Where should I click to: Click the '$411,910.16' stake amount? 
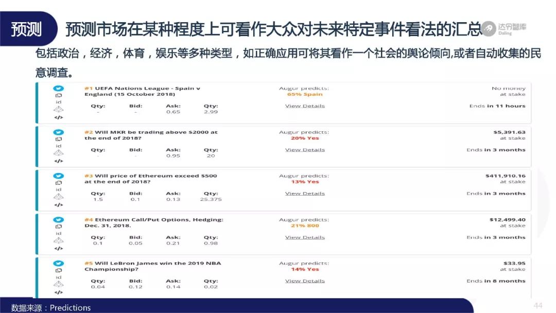506,176
